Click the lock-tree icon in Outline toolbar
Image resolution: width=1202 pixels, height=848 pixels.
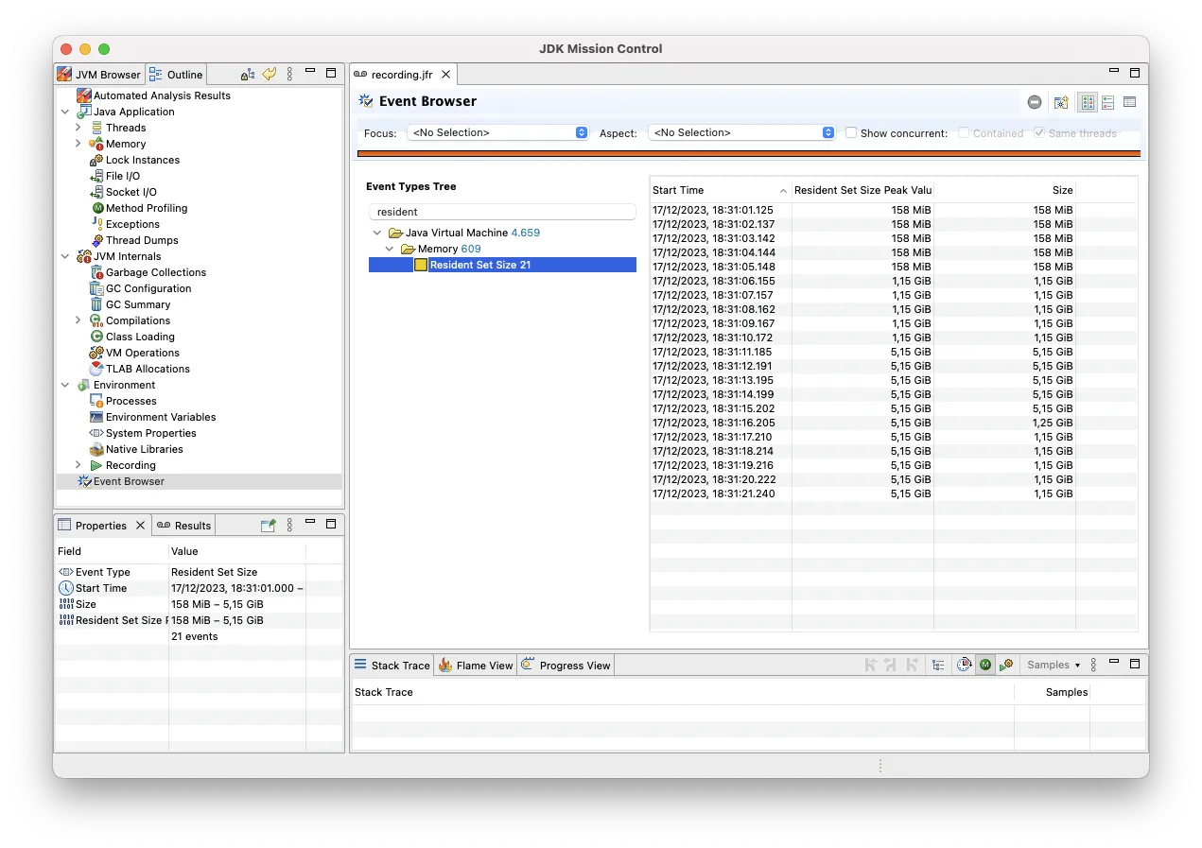pos(248,74)
